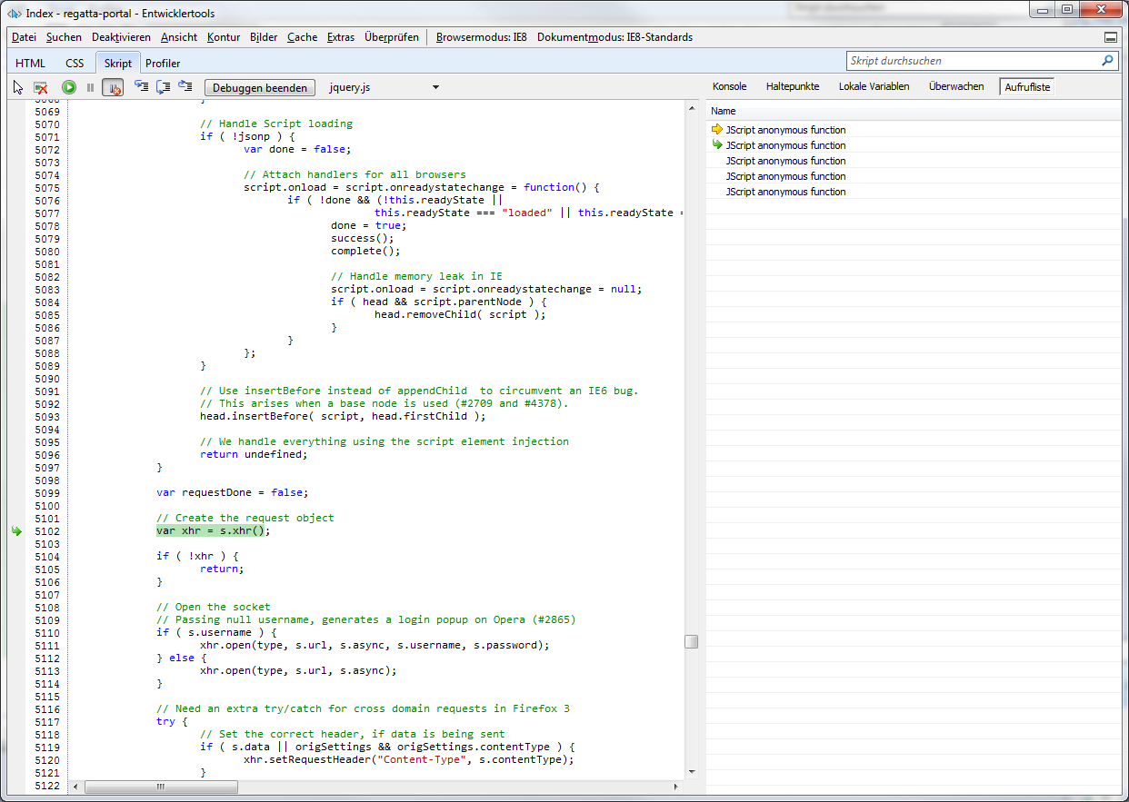Click the unpin icon on the menu bar

click(x=1111, y=37)
